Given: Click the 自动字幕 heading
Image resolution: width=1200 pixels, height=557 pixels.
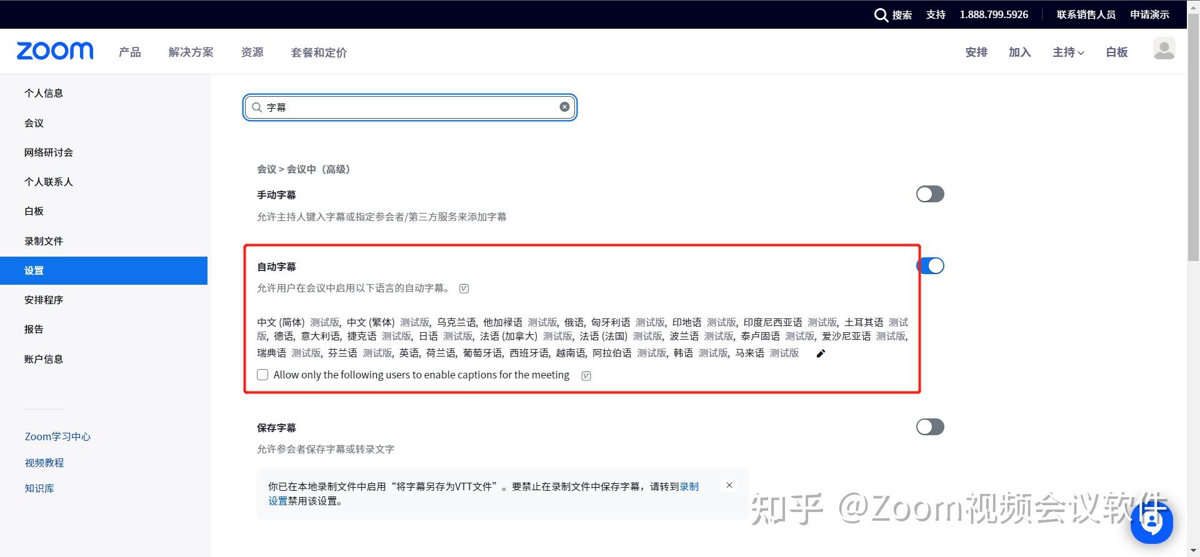Looking at the screenshot, I should [276, 267].
